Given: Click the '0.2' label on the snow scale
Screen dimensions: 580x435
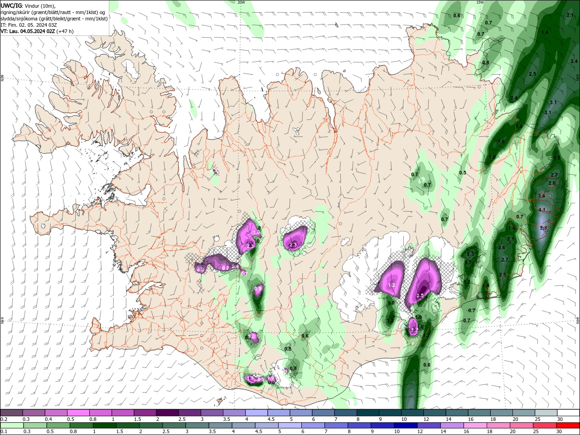Looking at the screenshot, I should 4,419.
